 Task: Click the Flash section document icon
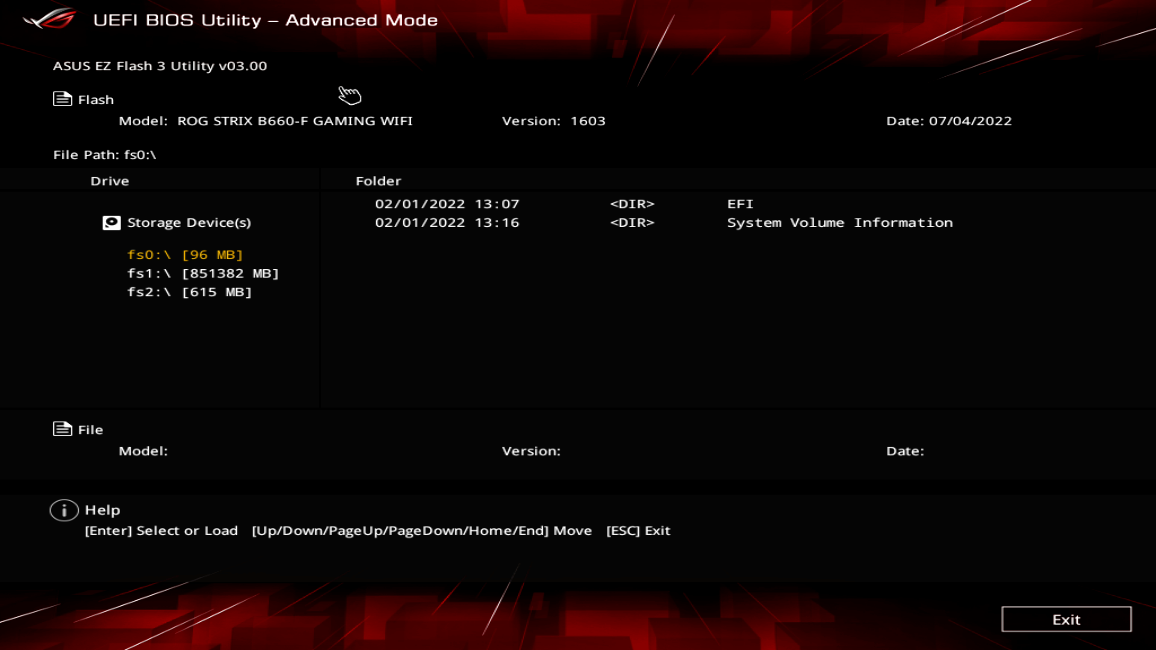[x=62, y=99]
